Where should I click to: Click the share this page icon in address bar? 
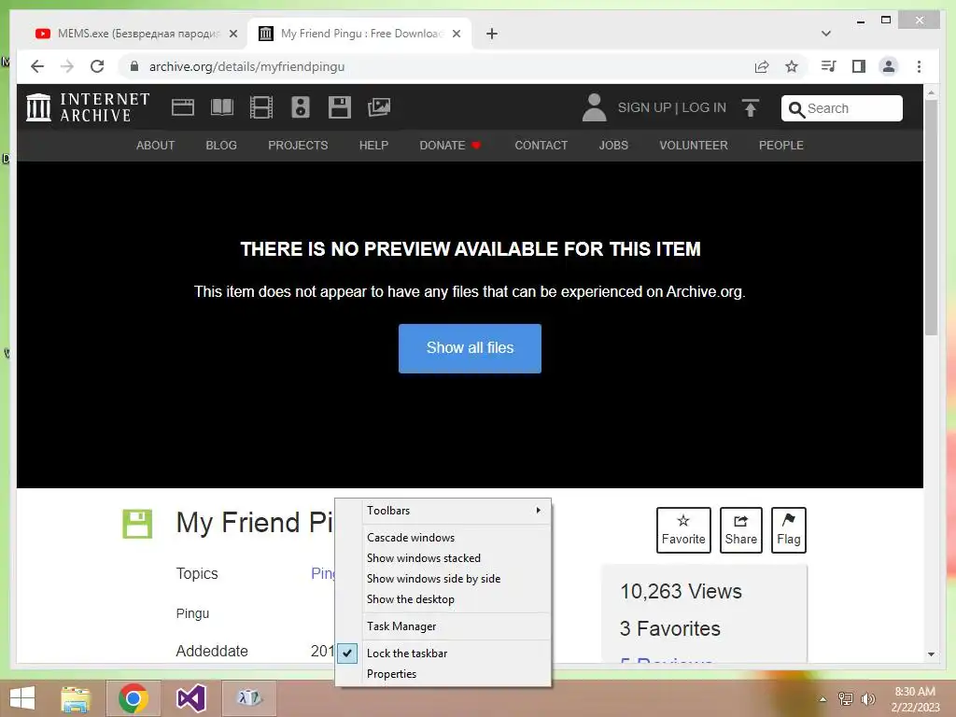(762, 66)
